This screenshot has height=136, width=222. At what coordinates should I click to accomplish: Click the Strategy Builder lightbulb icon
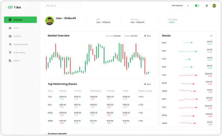click(10, 44)
